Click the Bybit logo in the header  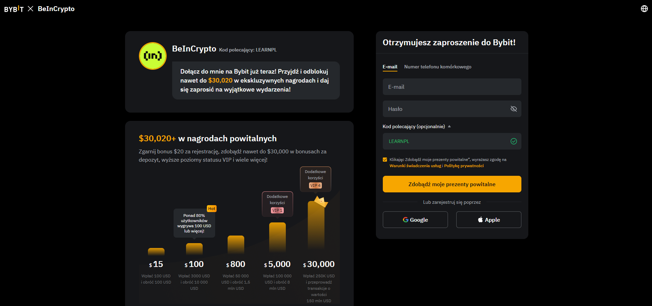click(x=14, y=9)
